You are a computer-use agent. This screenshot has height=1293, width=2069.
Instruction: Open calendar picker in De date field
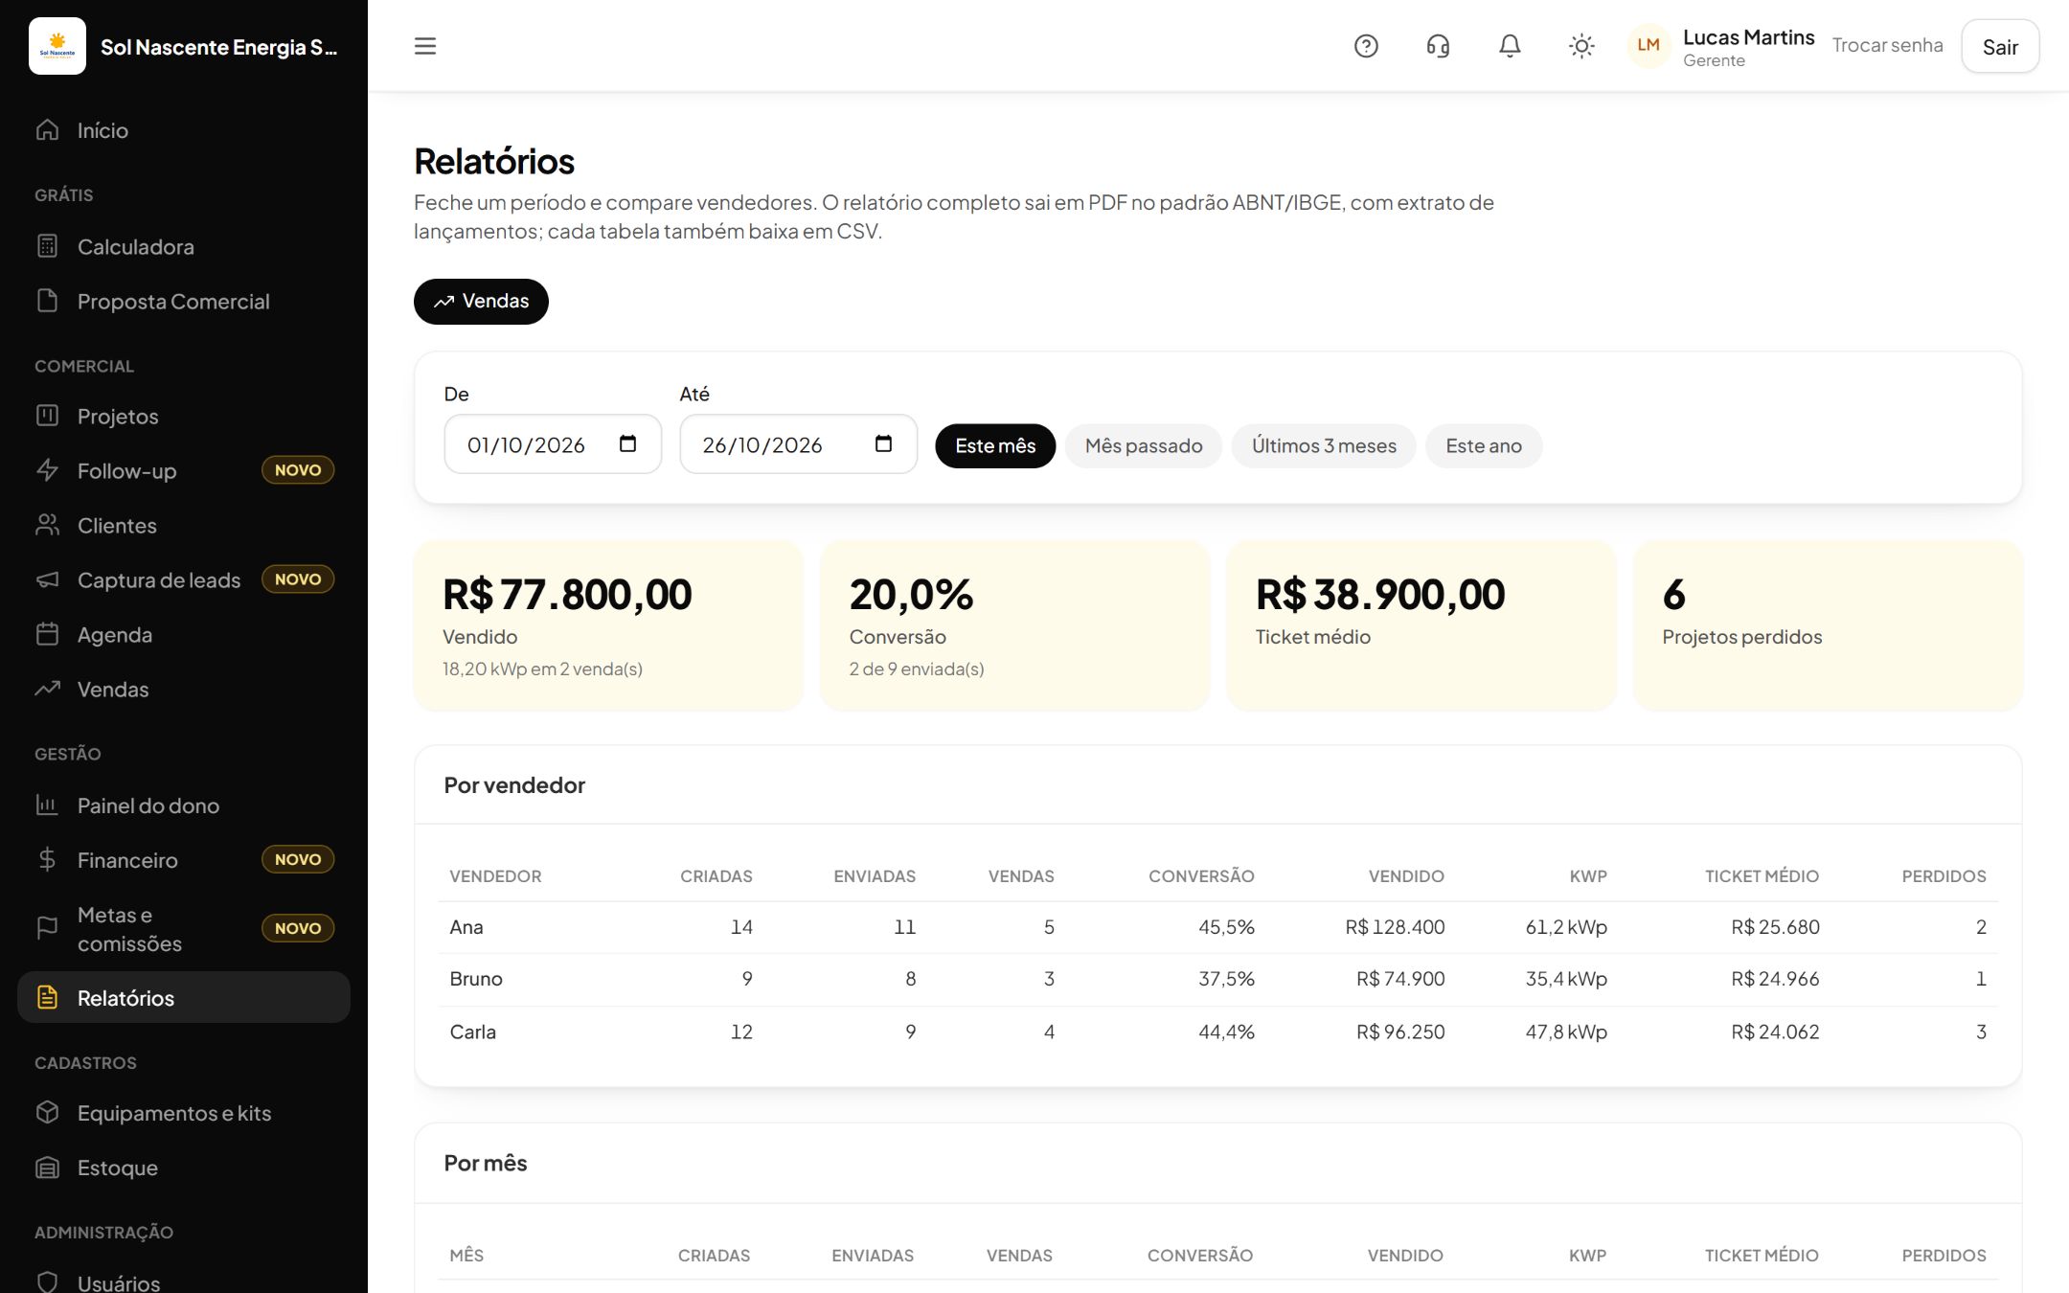(x=628, y=443)
